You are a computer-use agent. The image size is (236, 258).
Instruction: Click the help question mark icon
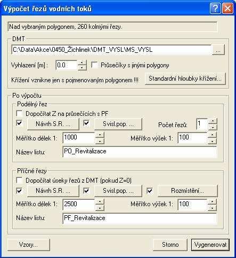tap(215, 8)
